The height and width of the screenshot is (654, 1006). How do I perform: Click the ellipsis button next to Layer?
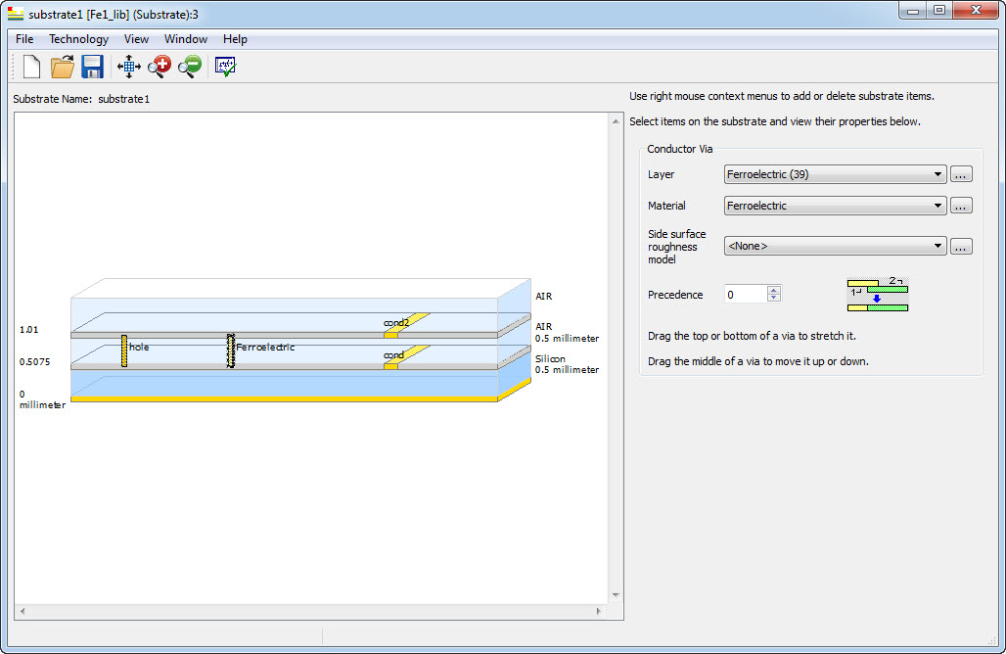tap(961, 174)
